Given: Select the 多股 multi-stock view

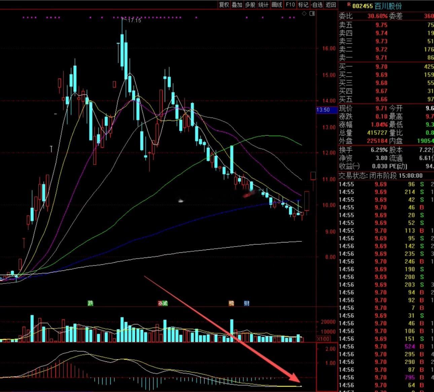Looking at the screenshot, I should [250, 5].
